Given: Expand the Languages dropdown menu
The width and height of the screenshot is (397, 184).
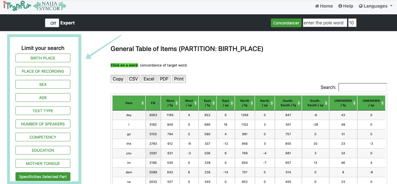Looking at the screenshot, I should (x=376, y=6).
